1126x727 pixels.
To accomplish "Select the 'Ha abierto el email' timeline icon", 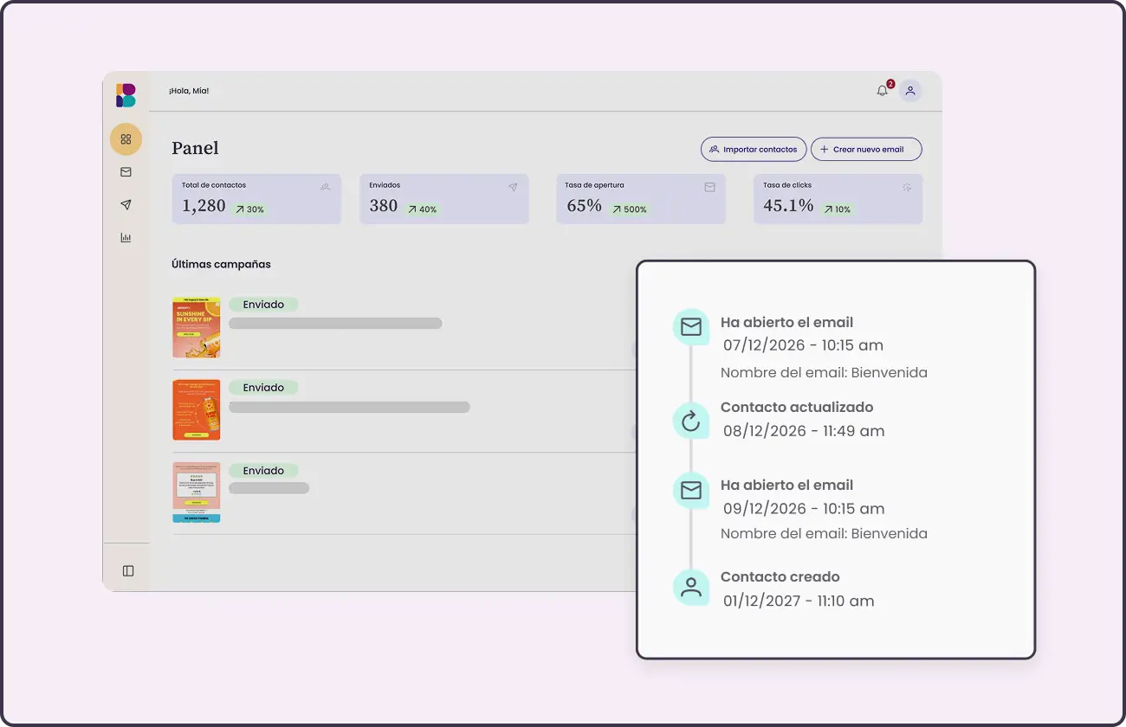I will 690,327.
